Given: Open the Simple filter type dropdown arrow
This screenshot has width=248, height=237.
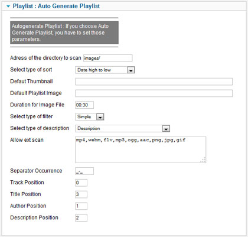Looking at the screenshot, I should 100,117.
